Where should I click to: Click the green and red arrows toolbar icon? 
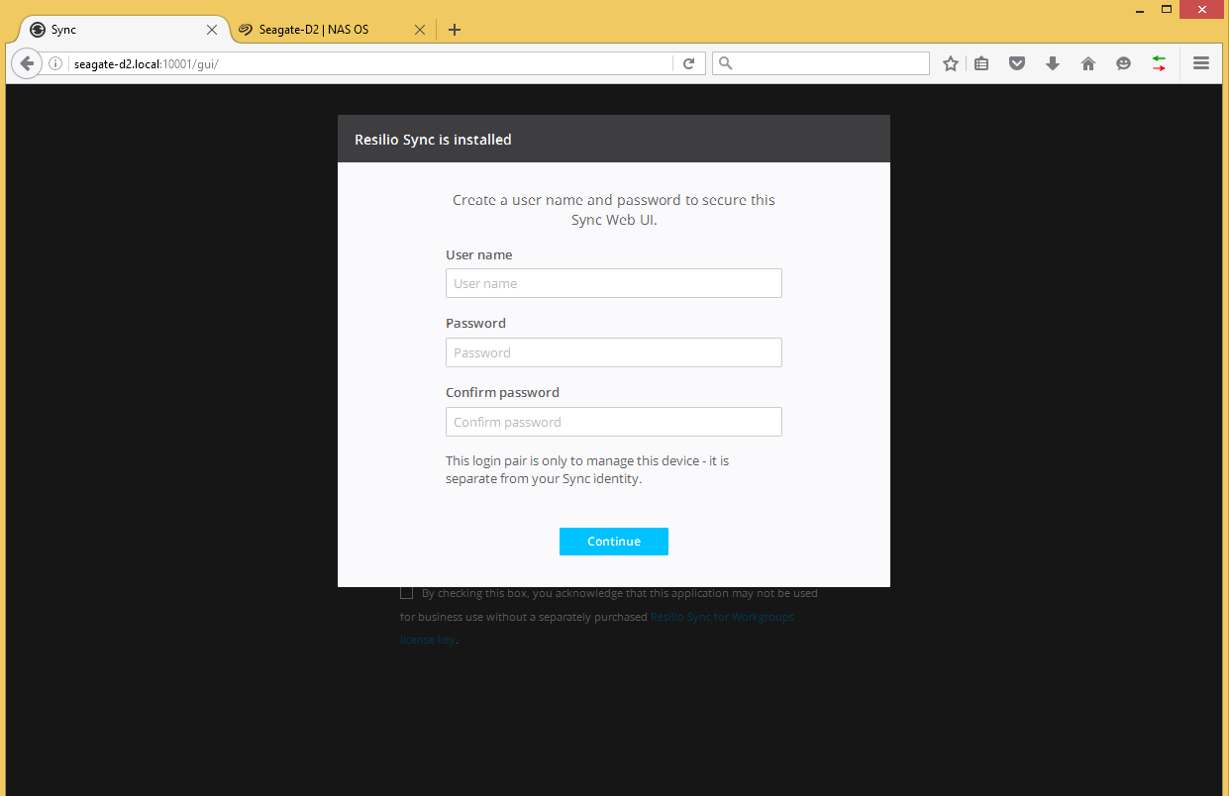point(1159,63)
